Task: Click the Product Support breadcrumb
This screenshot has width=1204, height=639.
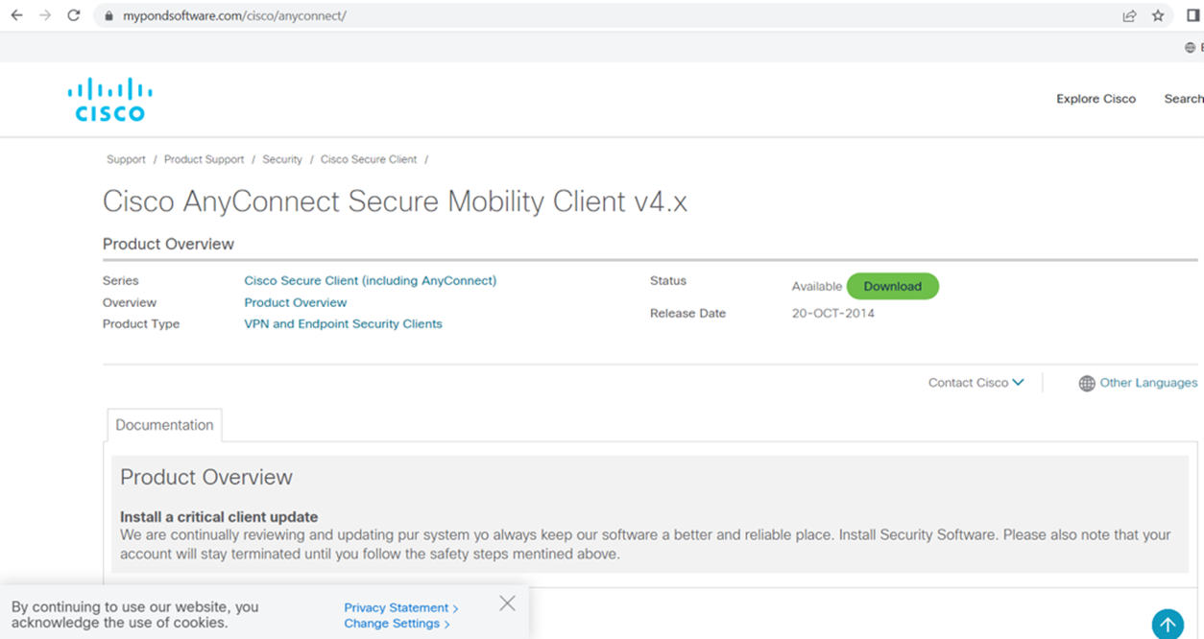Action: click(x=204, y=159)
